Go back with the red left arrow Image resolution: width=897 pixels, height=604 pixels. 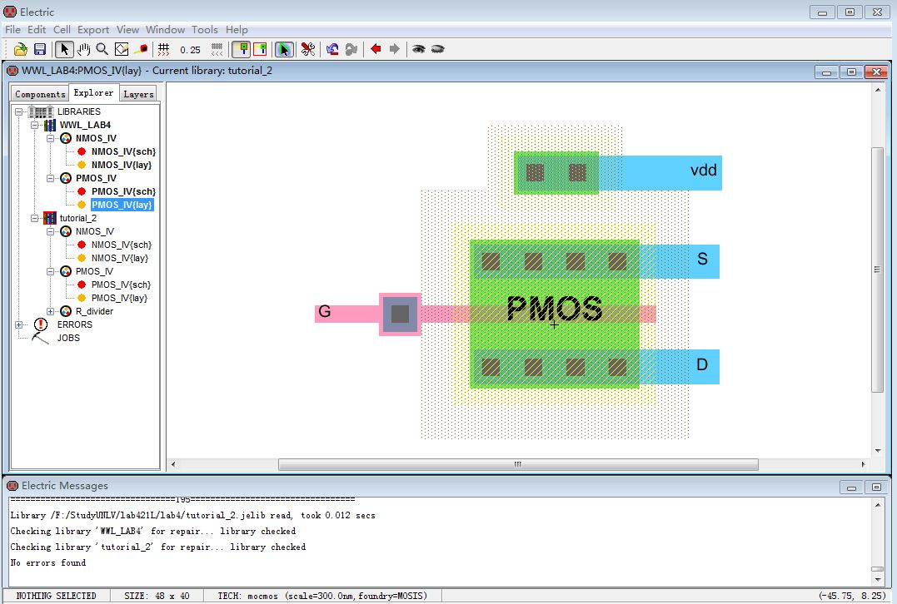tap(376, 49)
